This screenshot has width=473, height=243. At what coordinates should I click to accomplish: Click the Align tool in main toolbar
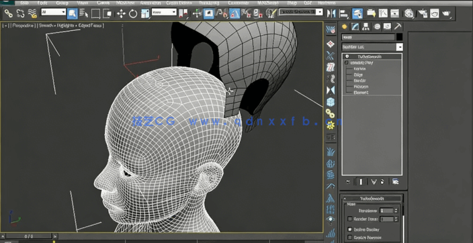click(x=344, y=13)
